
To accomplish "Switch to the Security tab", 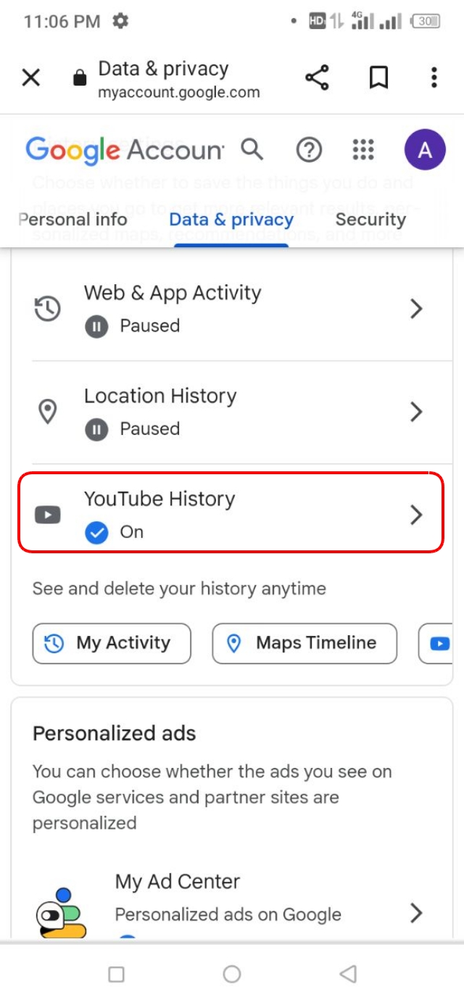I will (370, 219).
